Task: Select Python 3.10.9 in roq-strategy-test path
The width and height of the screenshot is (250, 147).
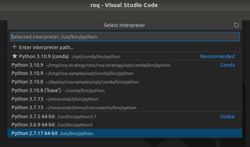Action: point(125,65)
